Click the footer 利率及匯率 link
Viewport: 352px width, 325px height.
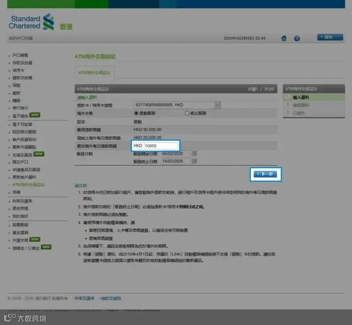pos(84,298)
